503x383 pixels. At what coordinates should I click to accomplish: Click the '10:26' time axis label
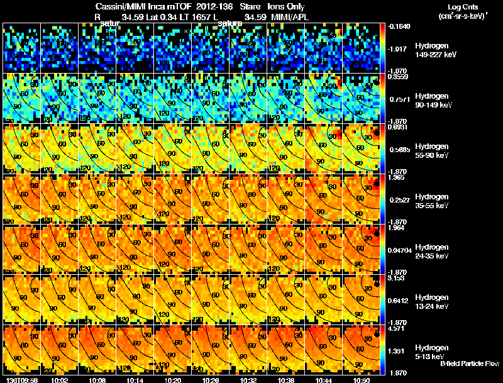(211, 380)
